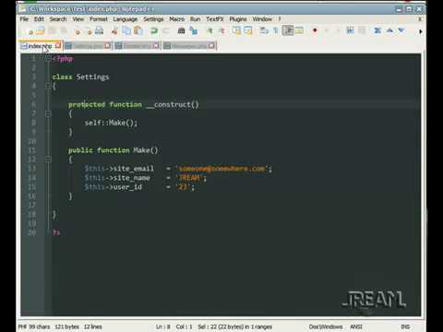Screen dimensions: 443x332
Task: Open Find with the binoculars icon
Action: (182, 30)
